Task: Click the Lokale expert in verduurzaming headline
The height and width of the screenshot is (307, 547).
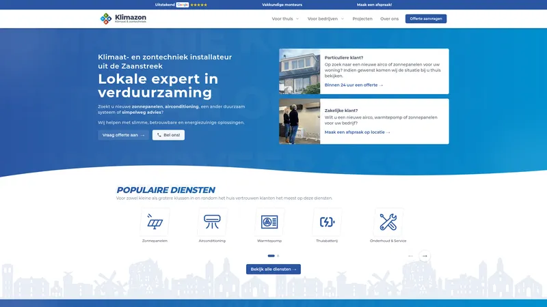Action: pos(158,86)
